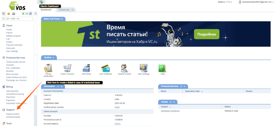Open Exchange as a Service item
This screenshot has width=275, height=126.
point(16,80)
